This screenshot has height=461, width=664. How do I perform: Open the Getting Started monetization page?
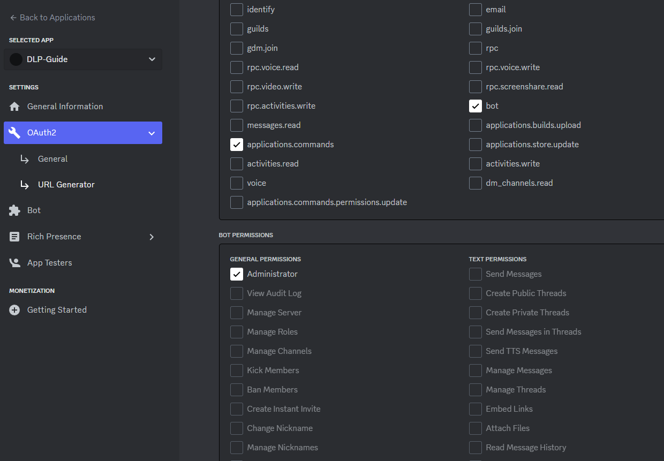(x=57, y=310)
